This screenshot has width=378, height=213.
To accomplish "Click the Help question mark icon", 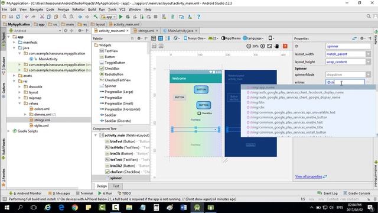I will point(198,17).
